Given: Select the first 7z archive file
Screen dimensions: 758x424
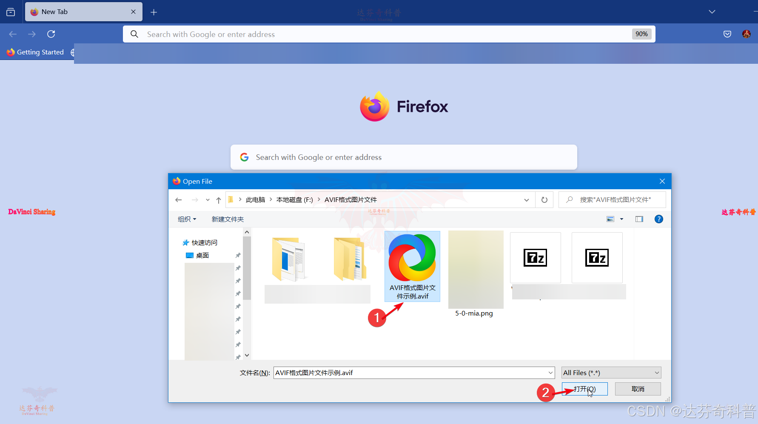Looking at the screenshot, I should point(535,258).
